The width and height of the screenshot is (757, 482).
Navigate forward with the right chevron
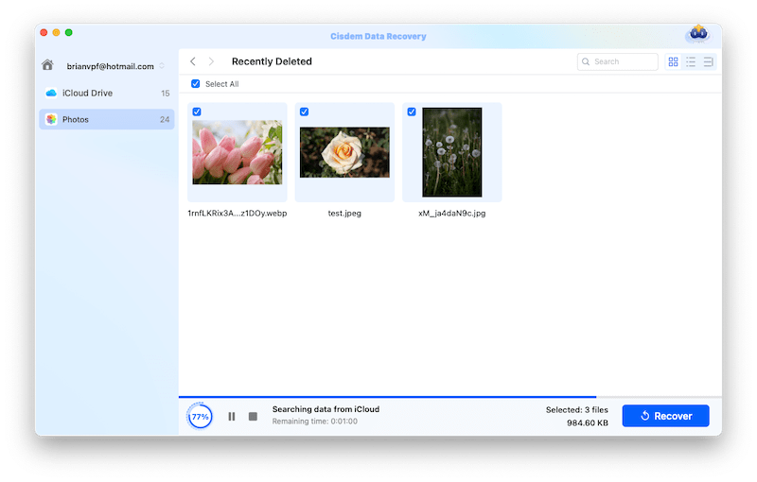coord(211,61)
